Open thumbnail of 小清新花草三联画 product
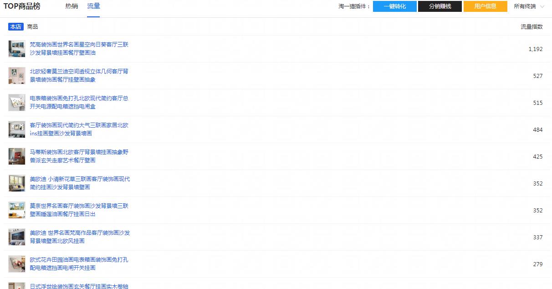552x289 pixels. 17,183
